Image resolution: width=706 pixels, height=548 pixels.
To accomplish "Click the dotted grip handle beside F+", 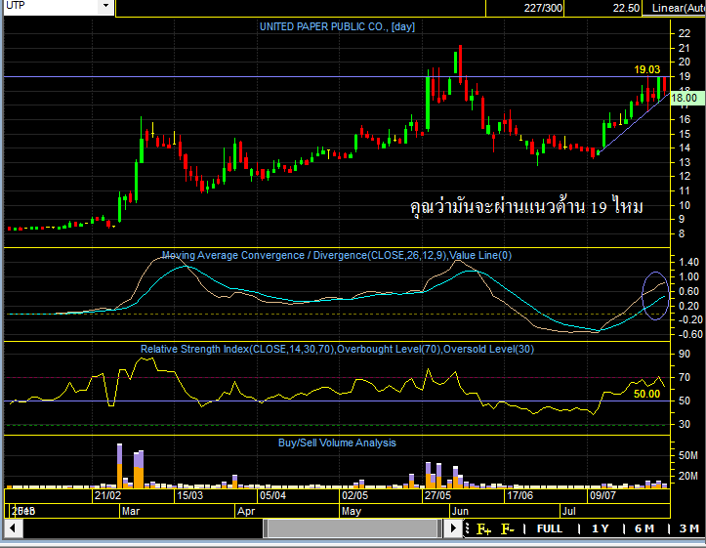I will (468, 528).
